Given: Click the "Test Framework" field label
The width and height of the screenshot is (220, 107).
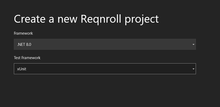Looking at the screenshot, I should pyautogui.click(x=27, y=58).
